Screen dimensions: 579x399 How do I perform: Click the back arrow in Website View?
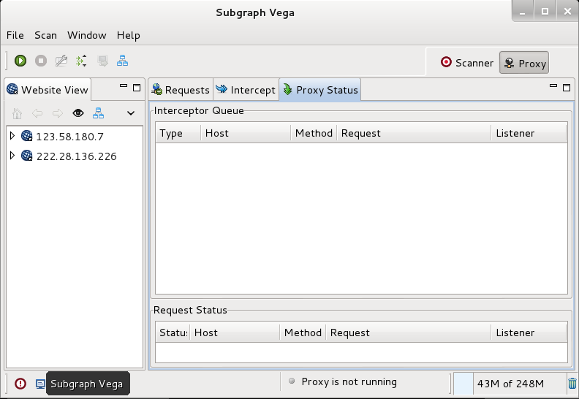(37, 113)
